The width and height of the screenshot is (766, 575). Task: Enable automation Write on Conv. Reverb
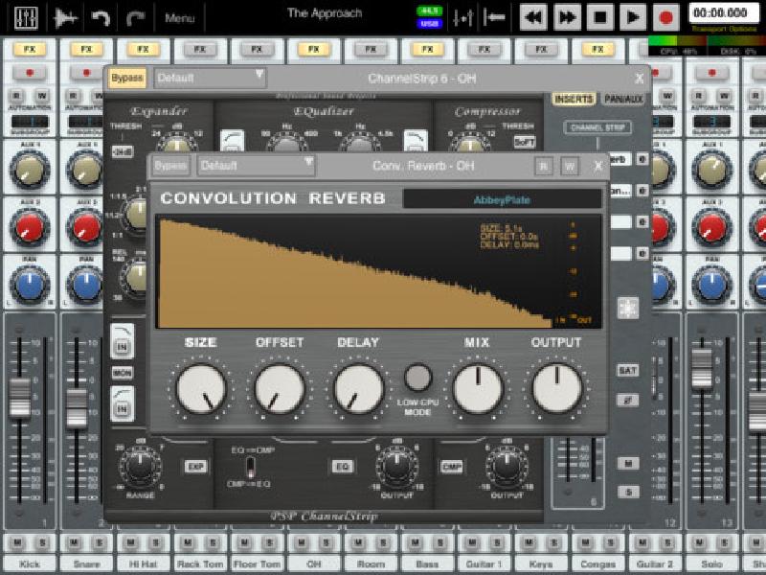tap(570, 166)
